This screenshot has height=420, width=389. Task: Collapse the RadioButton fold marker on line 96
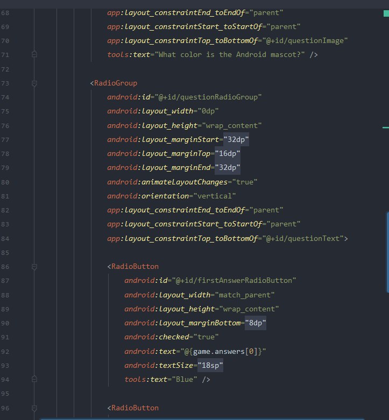point(34,408)
